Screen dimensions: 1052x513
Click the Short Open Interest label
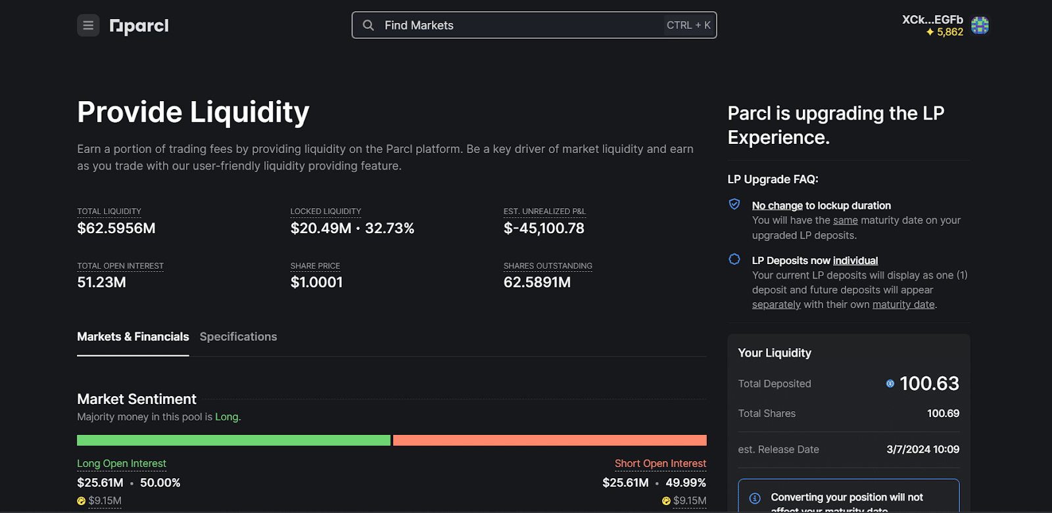(660, 464)
